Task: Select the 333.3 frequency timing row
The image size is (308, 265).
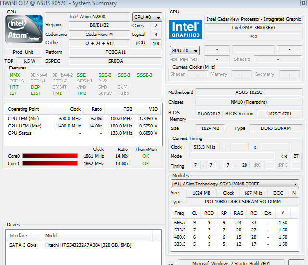Action: point(234,244)
